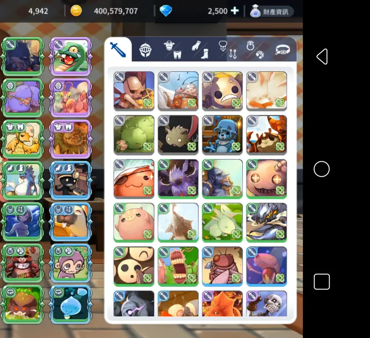Tap the blue diamond currency icon
The height and width of the screenshot is (338, 370).
pyautogui.click(x=166, y=11)
